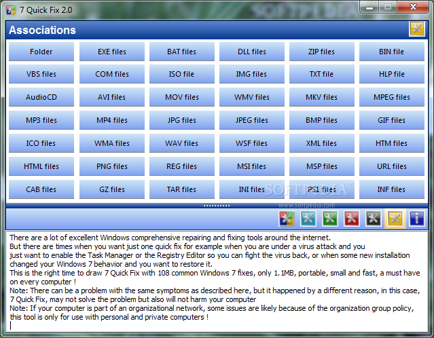
Task: Click inside the description text box
Action: 217,282
